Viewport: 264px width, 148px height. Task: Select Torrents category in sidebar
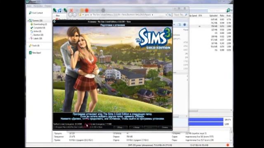pyautogui.click(x=35, y=21)
